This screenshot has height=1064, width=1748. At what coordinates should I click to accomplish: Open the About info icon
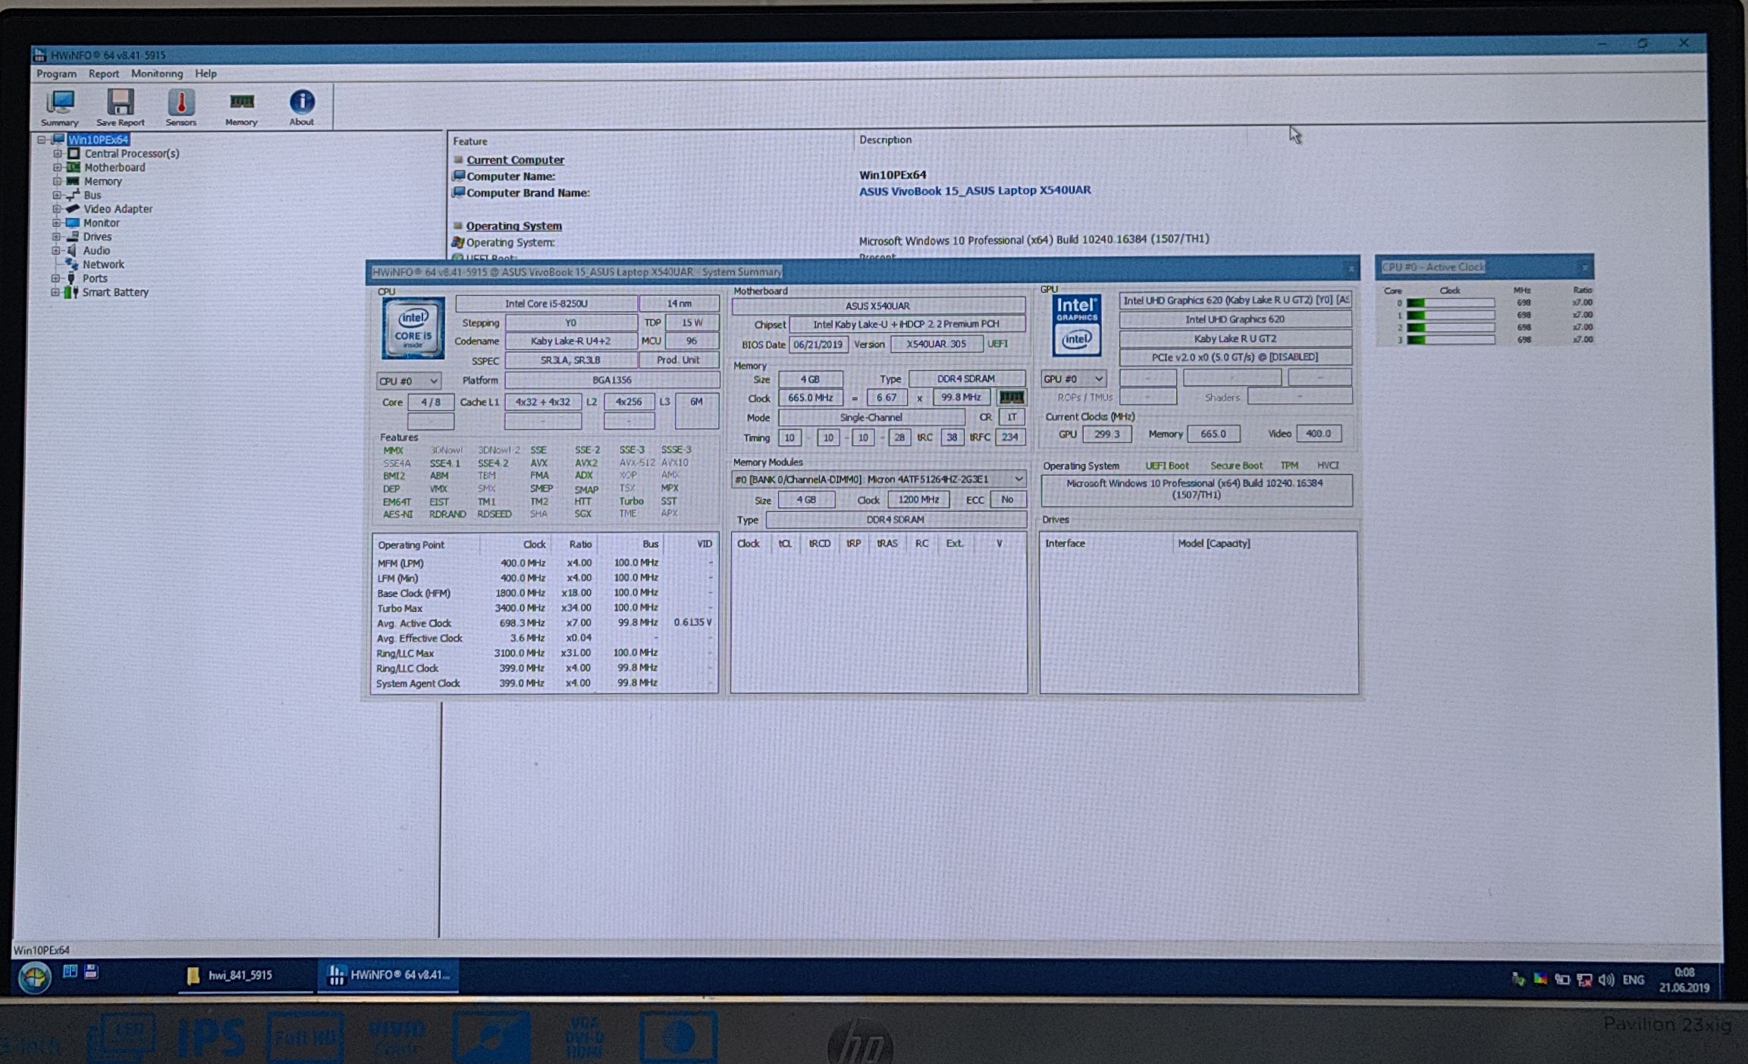point(301,107)
